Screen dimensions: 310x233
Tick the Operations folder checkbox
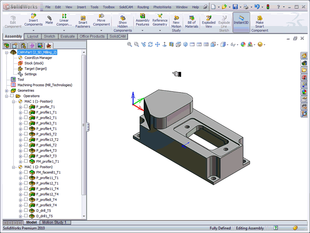coord(12,96)
